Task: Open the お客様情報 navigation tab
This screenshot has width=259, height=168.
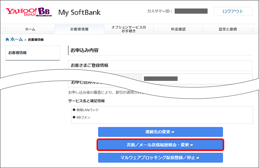Action: pos(80,29)
